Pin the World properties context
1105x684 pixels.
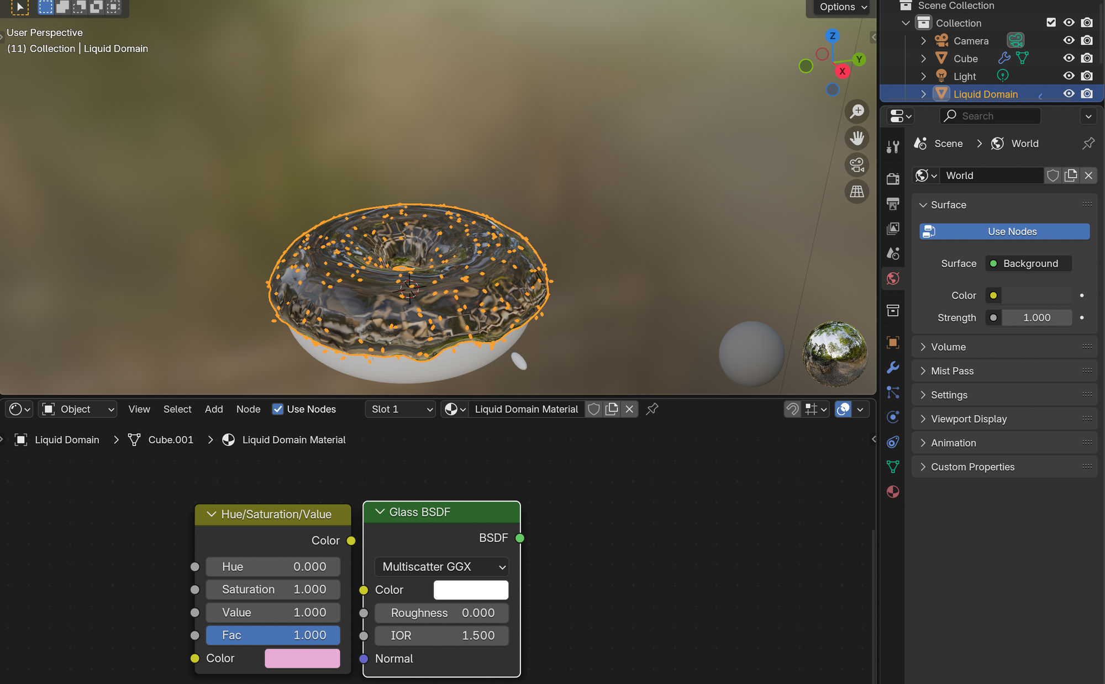pos(1088,144)
